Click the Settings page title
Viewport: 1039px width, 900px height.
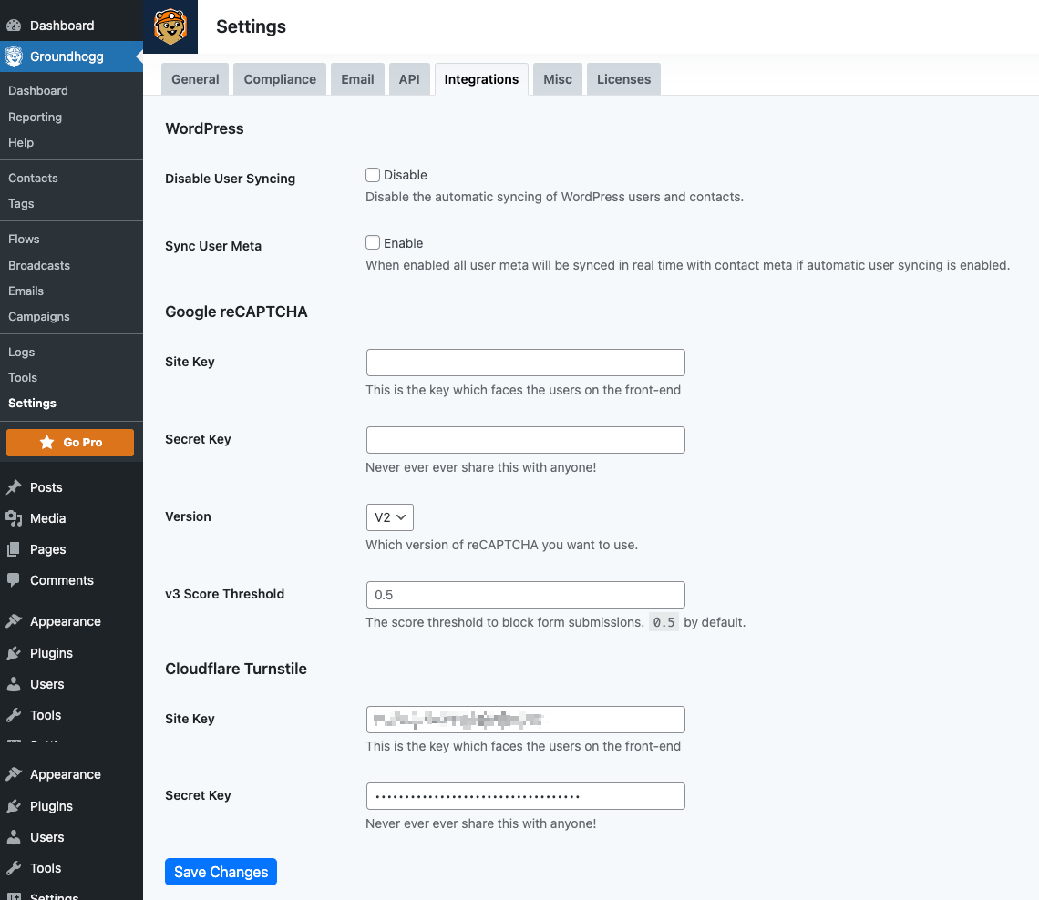point(252,26)
